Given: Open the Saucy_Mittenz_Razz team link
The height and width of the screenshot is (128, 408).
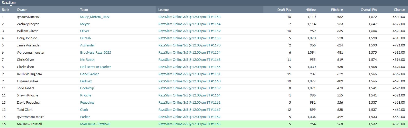Looking at the screenshot, I should 95,17.
